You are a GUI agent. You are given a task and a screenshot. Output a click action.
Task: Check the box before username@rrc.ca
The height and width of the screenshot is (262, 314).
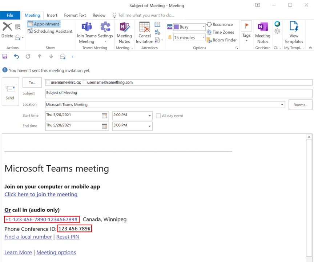(x=48, y=82)
